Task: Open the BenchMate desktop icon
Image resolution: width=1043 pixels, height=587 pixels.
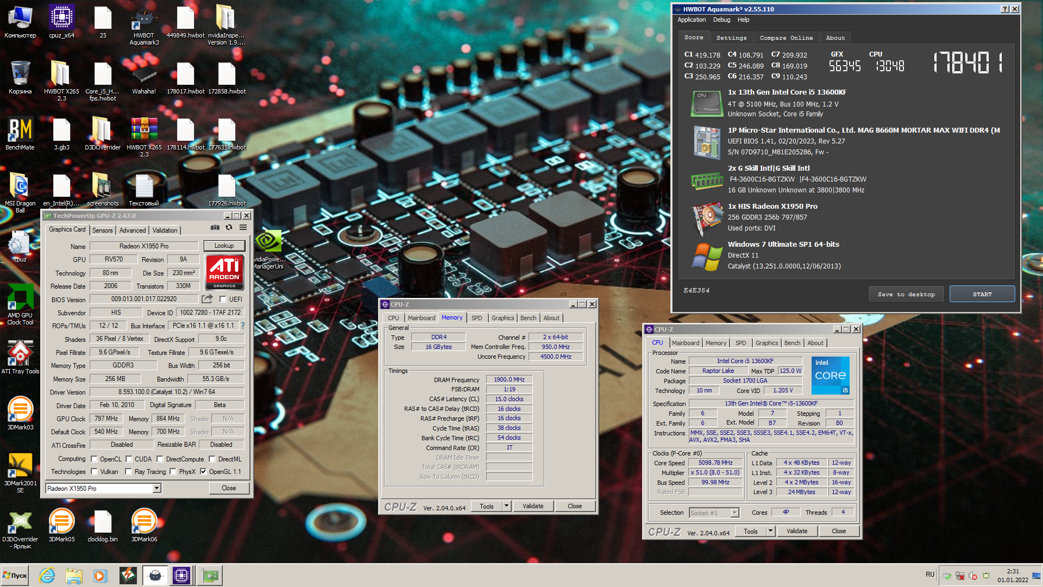Action: [20, 134]
